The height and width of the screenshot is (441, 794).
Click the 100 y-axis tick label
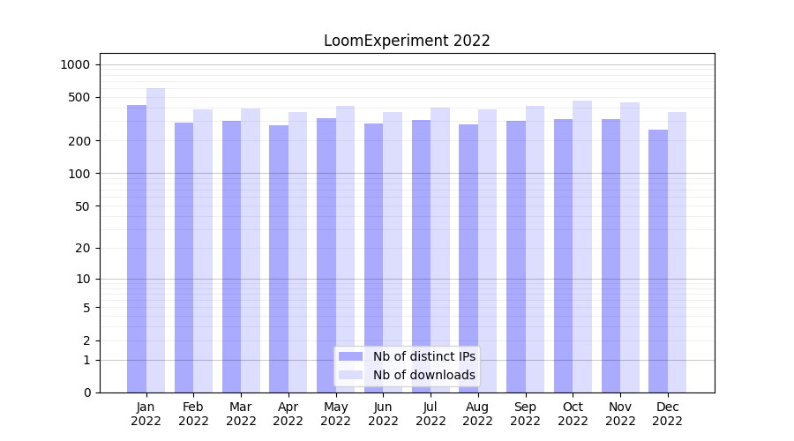click(x=79, y=174)
